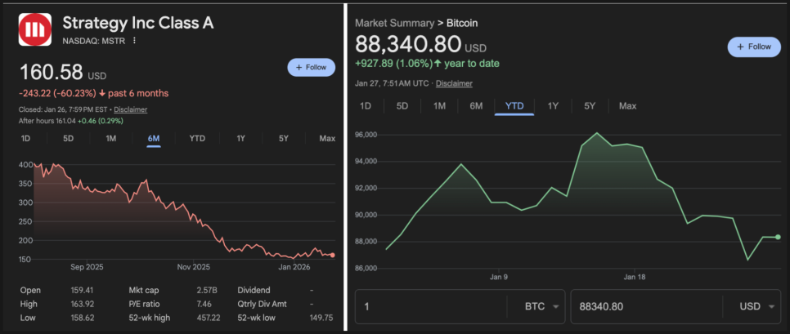The image size is (790, 334).
Task: Click the endpoint dot on Bitcoin chart
Action: 778,237
